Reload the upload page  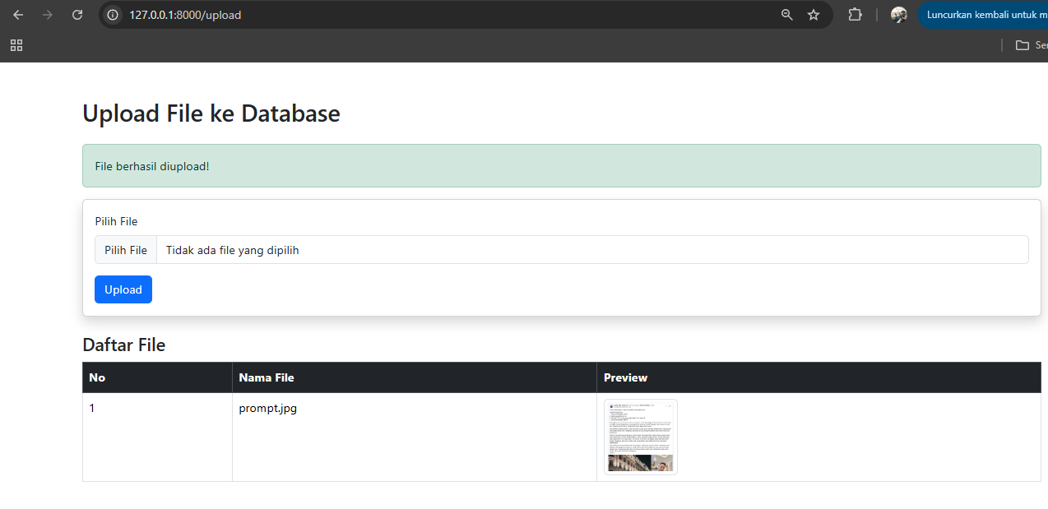[77, 15]
